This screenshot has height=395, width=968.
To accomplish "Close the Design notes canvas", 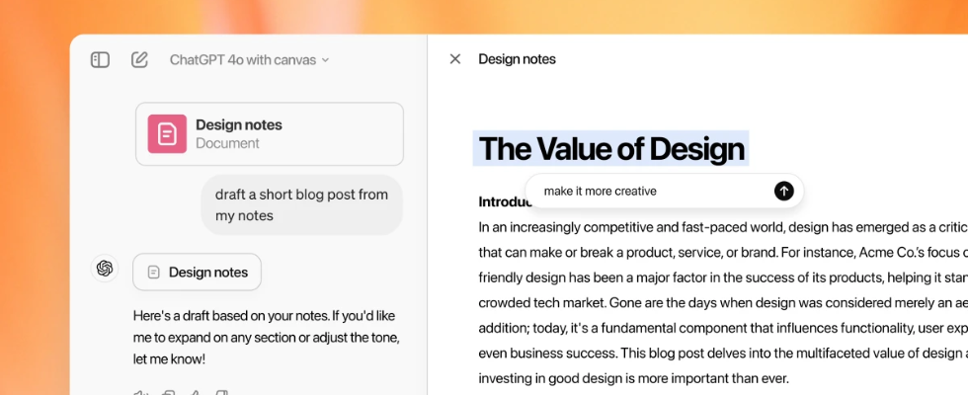I will (455, 59).
